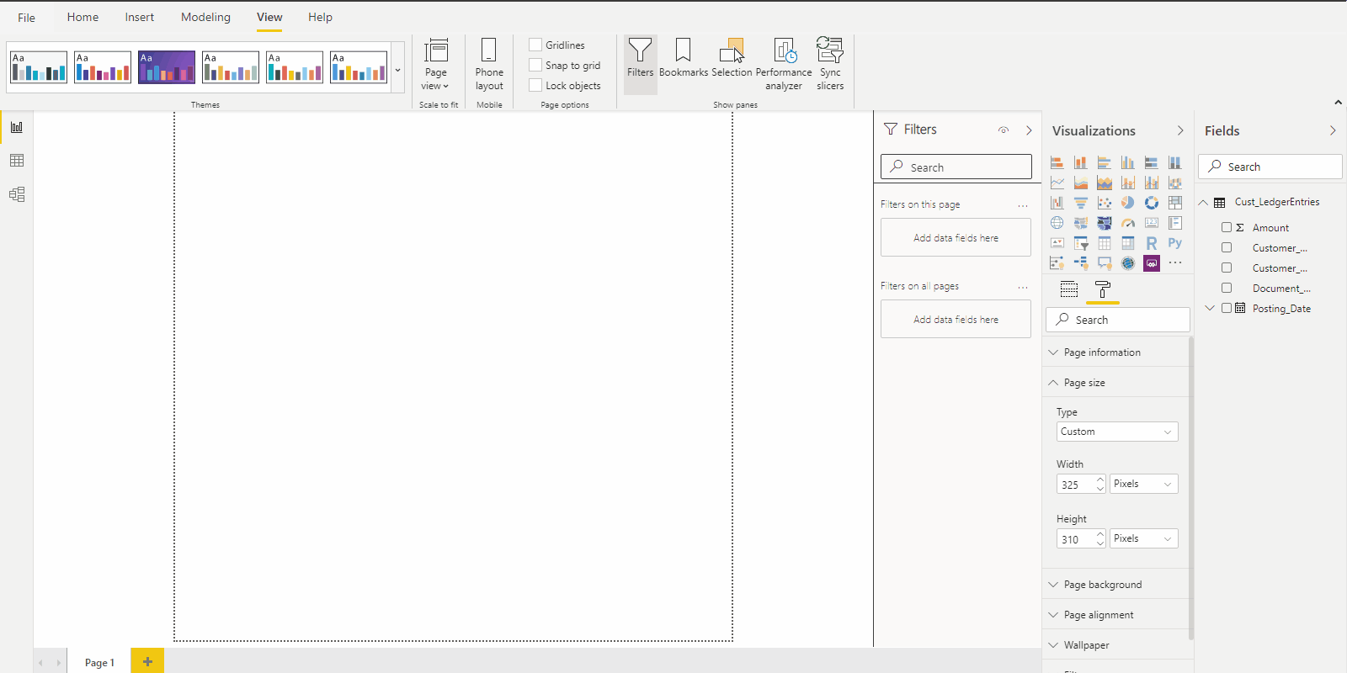Open the Sync slicers pane
This screenshot has height=673, width=1347.
(x=830, y=63)
